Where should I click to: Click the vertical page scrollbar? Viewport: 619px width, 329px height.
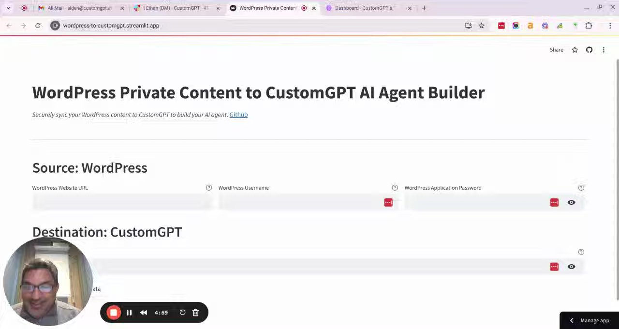(617, 179)
